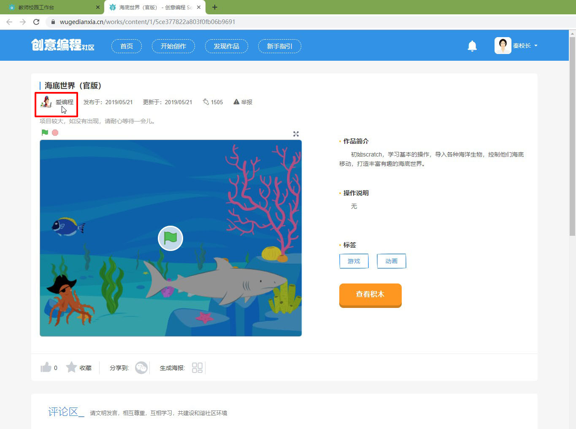Open 开始创作 navigation item
This screenshot has height=429, width=576.
coord(173,46)
